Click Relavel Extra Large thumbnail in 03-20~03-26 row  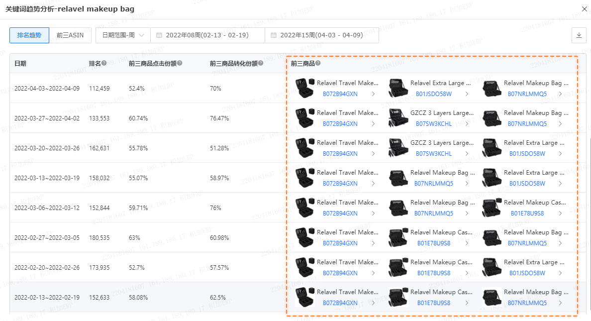pyautogui.click(x=492, y=147)
